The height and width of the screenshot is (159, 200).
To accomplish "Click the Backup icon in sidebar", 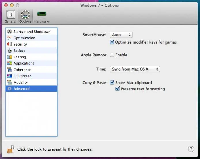I will (x=9, y=51).
